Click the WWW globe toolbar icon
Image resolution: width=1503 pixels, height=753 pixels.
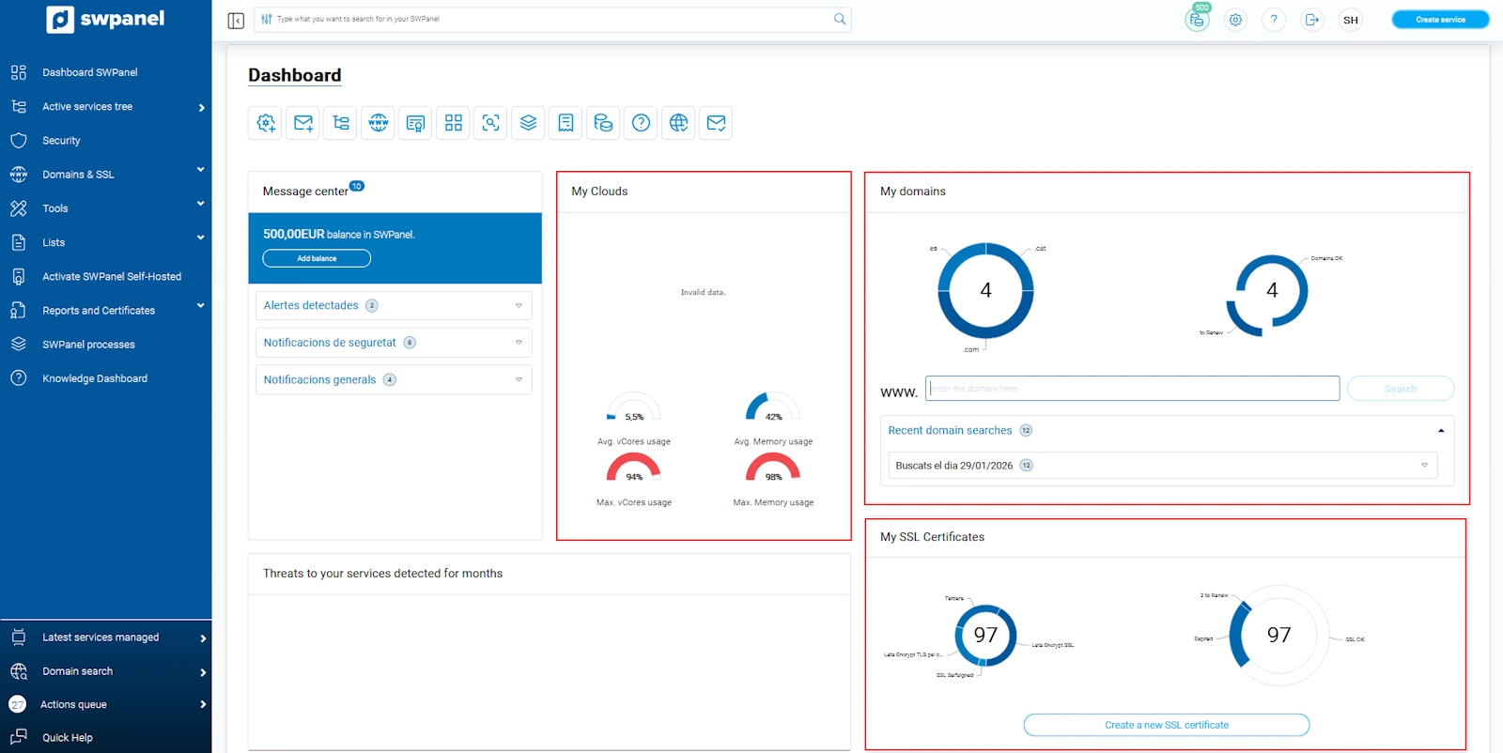click(379, 123)
